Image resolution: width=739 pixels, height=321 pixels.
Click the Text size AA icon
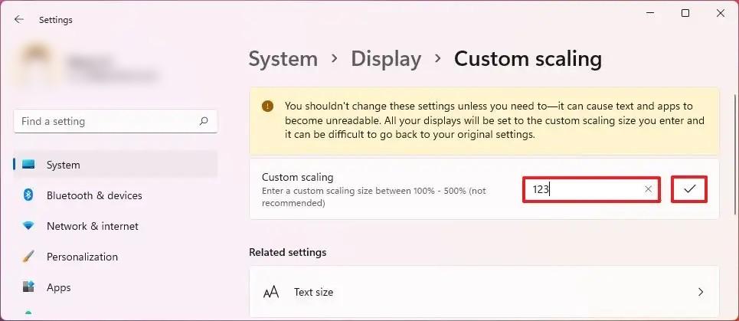coord(271,292)
